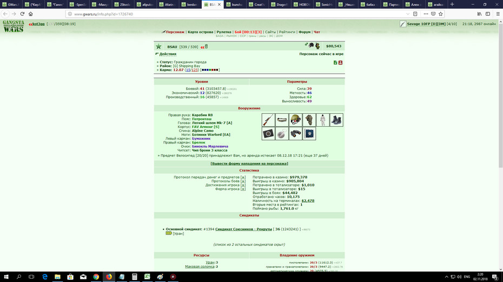Go to the browser home page icon
The image size is (503, 282).
coord(31,13)
